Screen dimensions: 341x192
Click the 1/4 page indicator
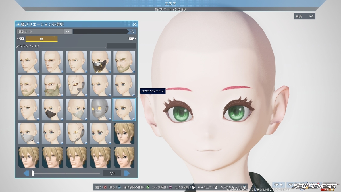pos(112,173)
